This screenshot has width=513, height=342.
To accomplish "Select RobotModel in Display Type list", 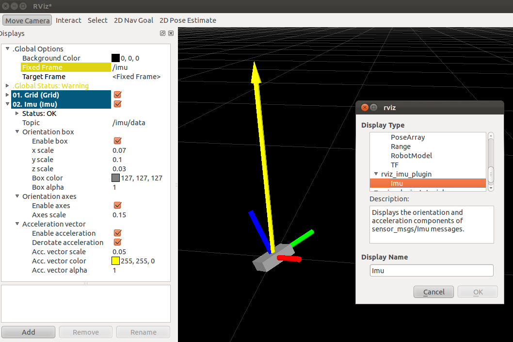I will (411, 156).
